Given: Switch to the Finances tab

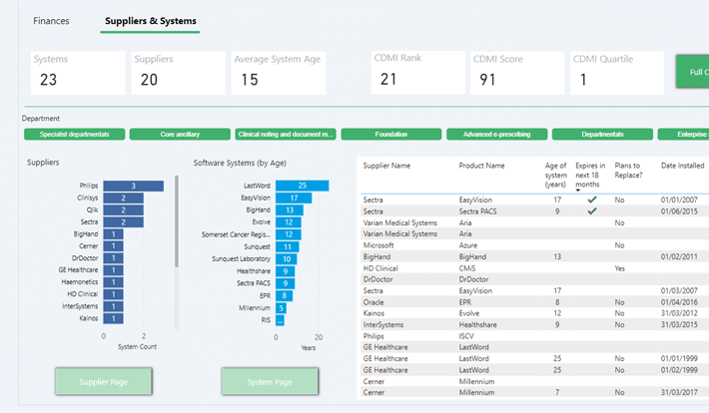Looking at the screenshot, I should coord(52,21).
